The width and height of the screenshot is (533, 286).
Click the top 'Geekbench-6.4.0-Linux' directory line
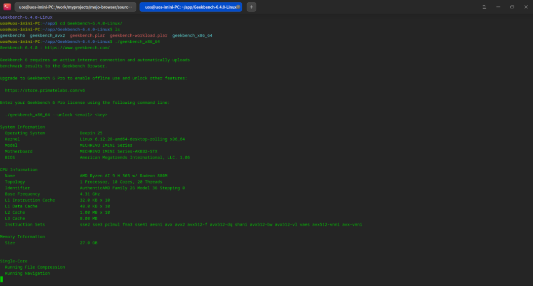point(26,17)
